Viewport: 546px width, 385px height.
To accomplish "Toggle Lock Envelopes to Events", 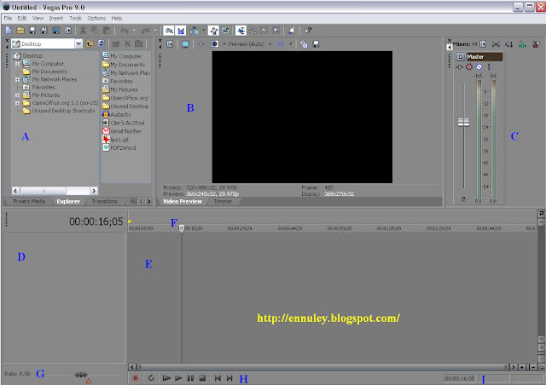I will click(x=213, y=31).
